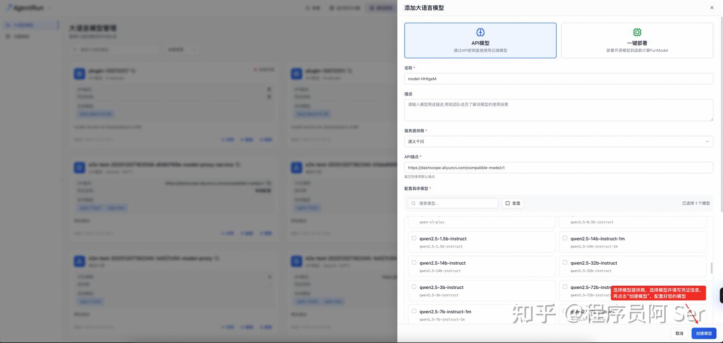The width and height of the screenshot is (723, 343).
Task: Close the 添加大语言模型 drawer
Action: click(x=711, y=8)
